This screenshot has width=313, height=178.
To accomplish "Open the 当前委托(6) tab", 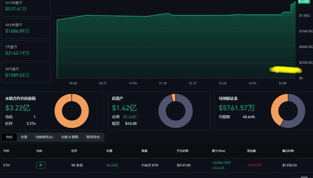I will pos(44,137).
